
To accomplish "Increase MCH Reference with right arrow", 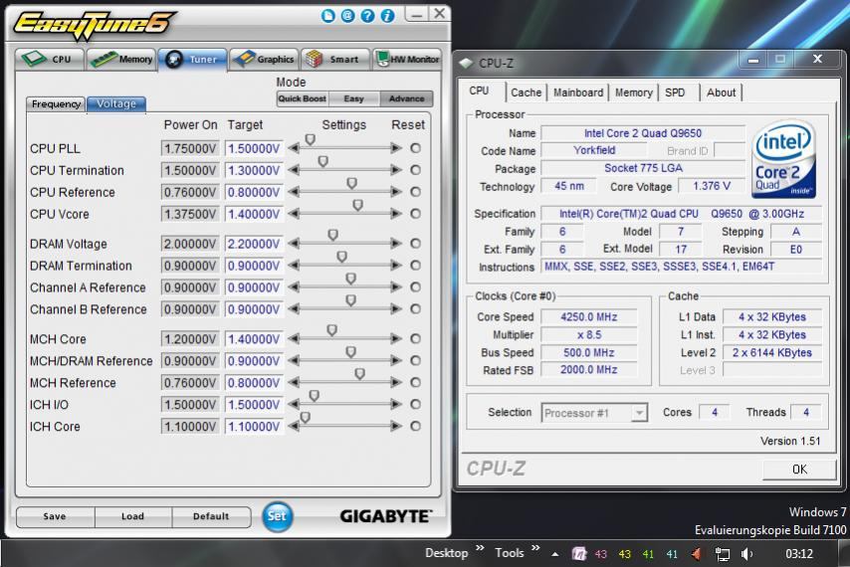I will (x=396, y=383).
